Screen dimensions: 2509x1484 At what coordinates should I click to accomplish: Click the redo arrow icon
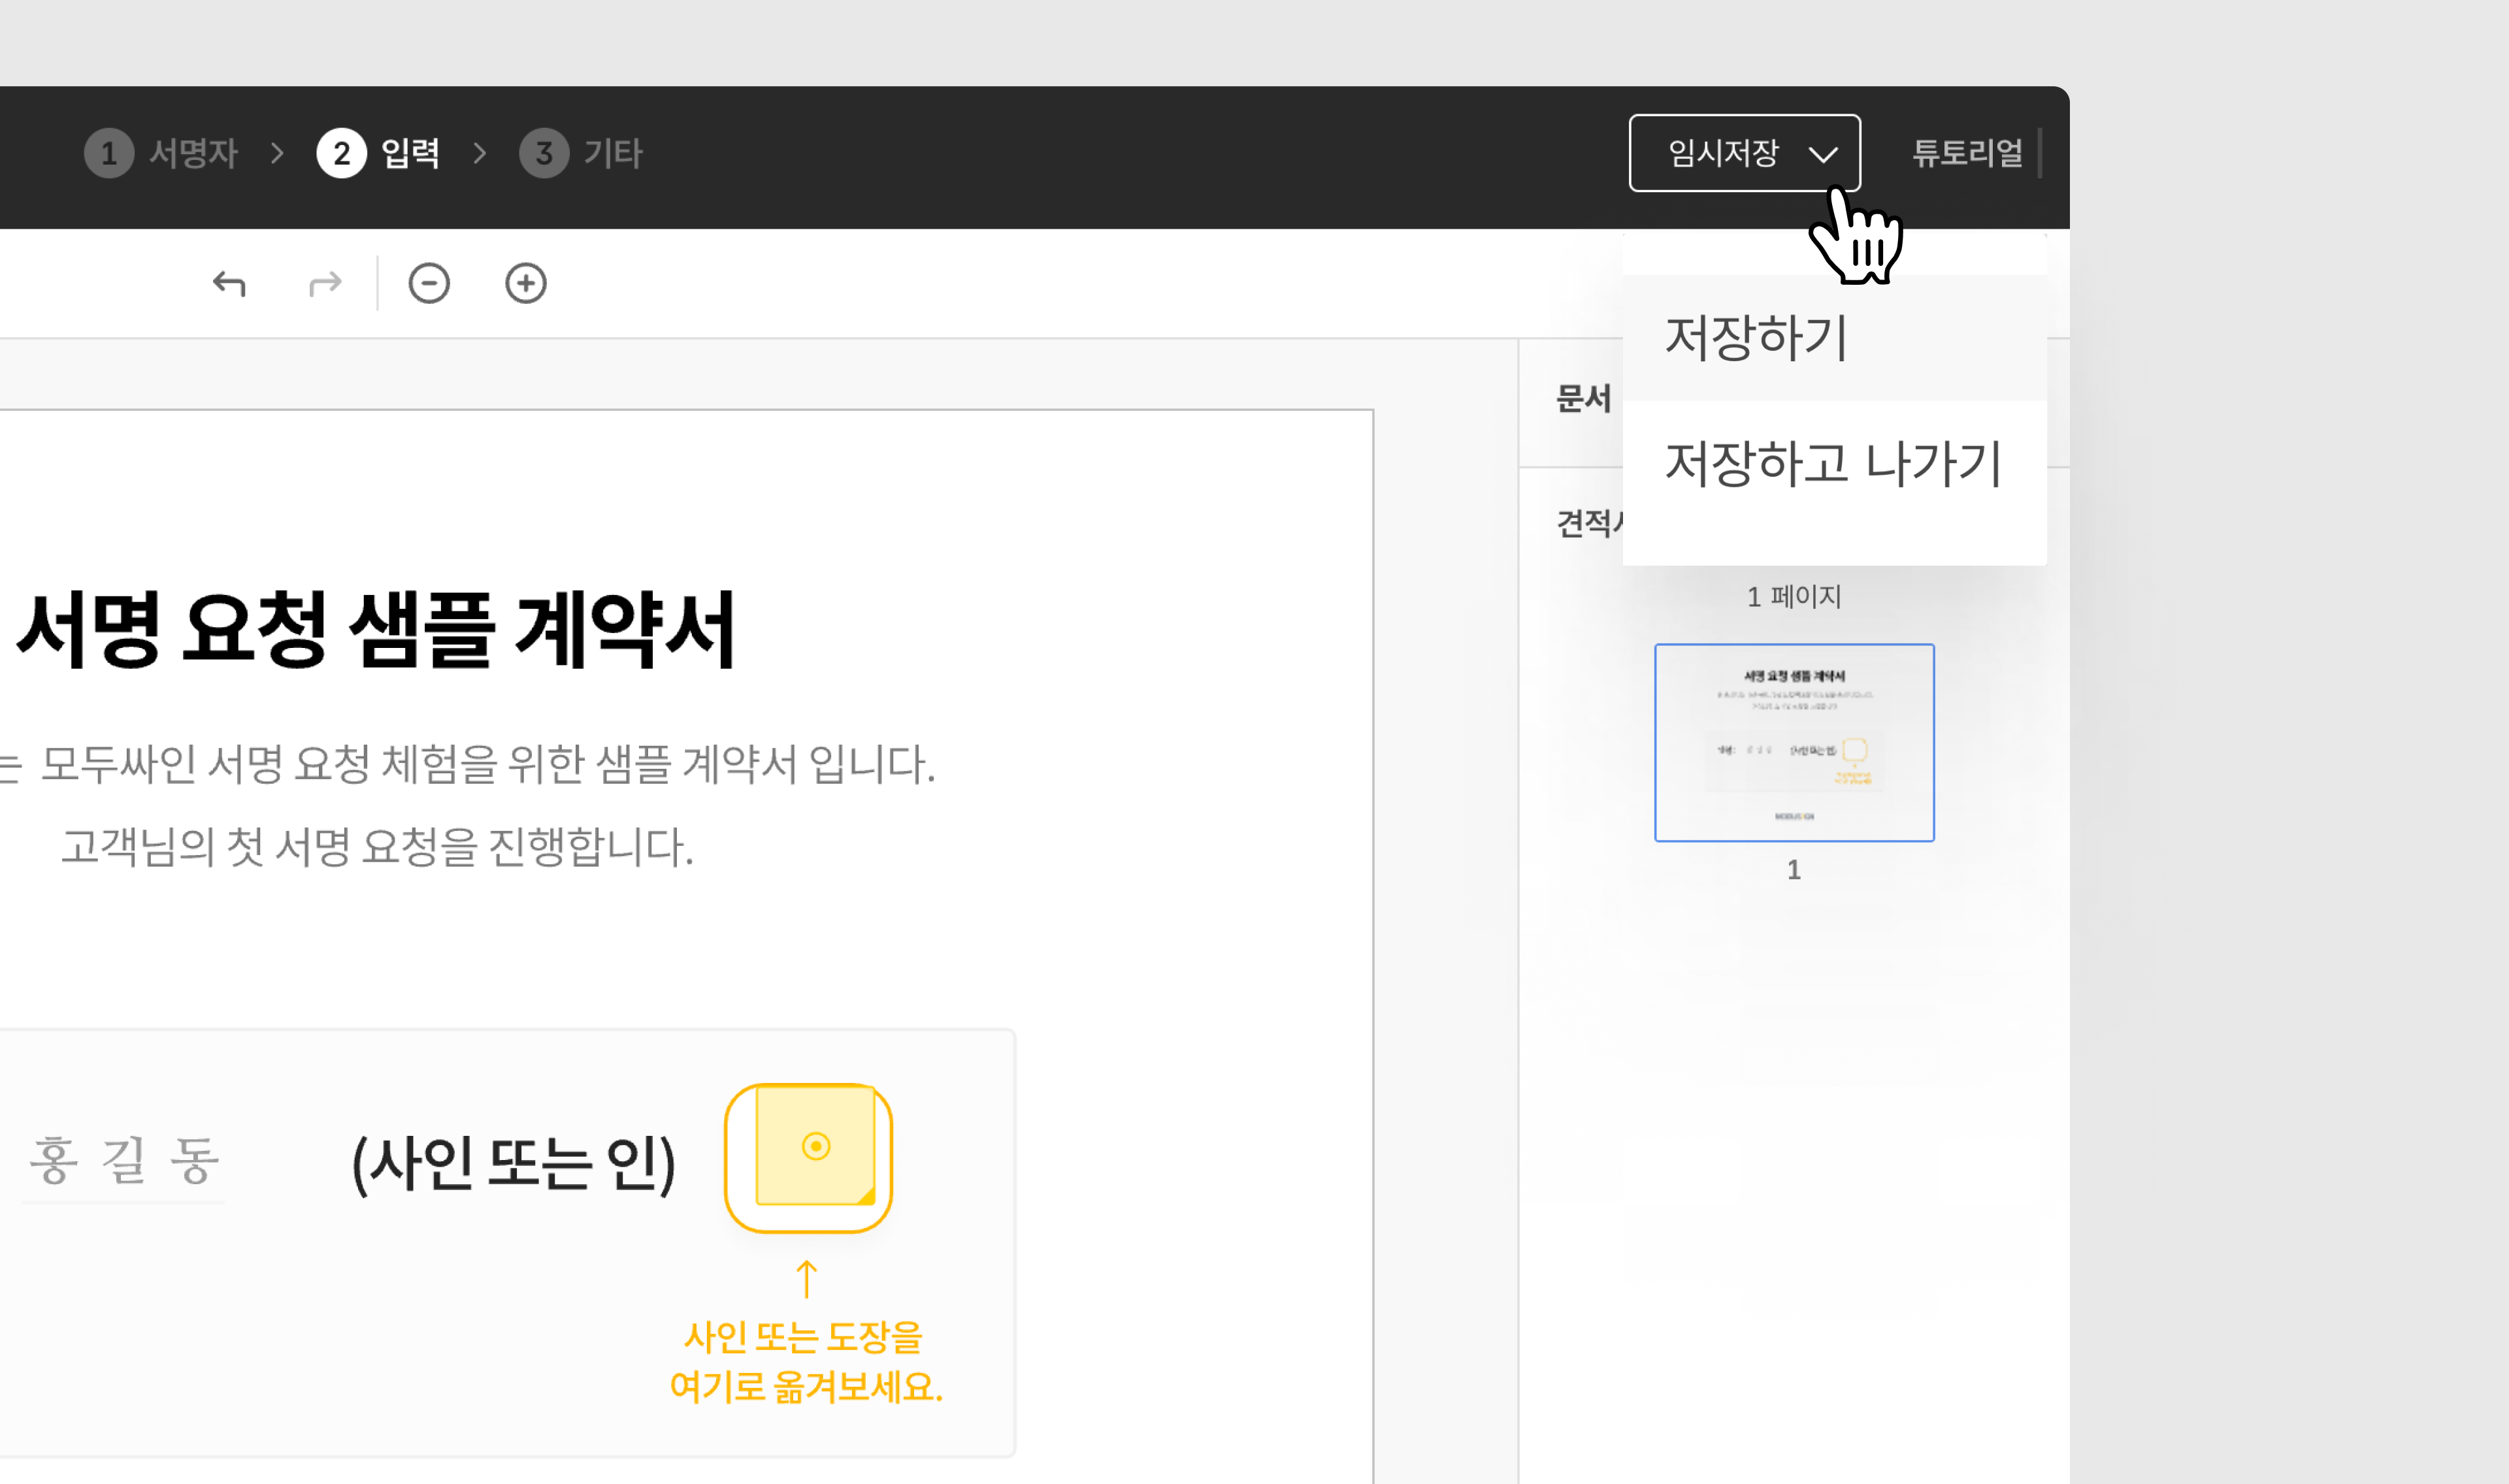tap(324, 284)
